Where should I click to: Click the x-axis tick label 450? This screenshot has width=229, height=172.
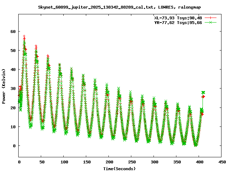point(222,162)
